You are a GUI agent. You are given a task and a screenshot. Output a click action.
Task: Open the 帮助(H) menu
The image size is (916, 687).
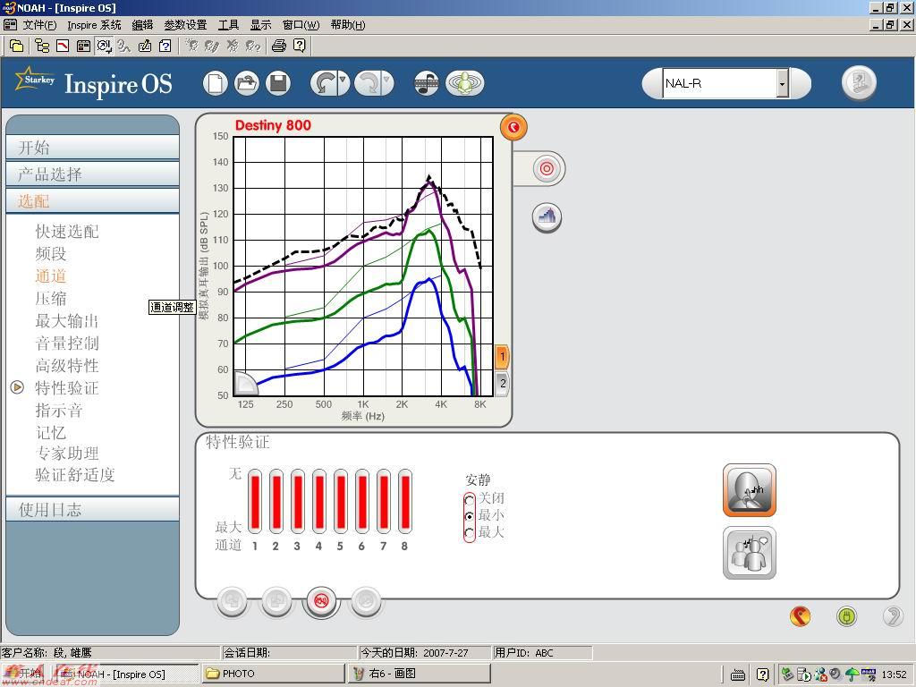coord(348,24)
